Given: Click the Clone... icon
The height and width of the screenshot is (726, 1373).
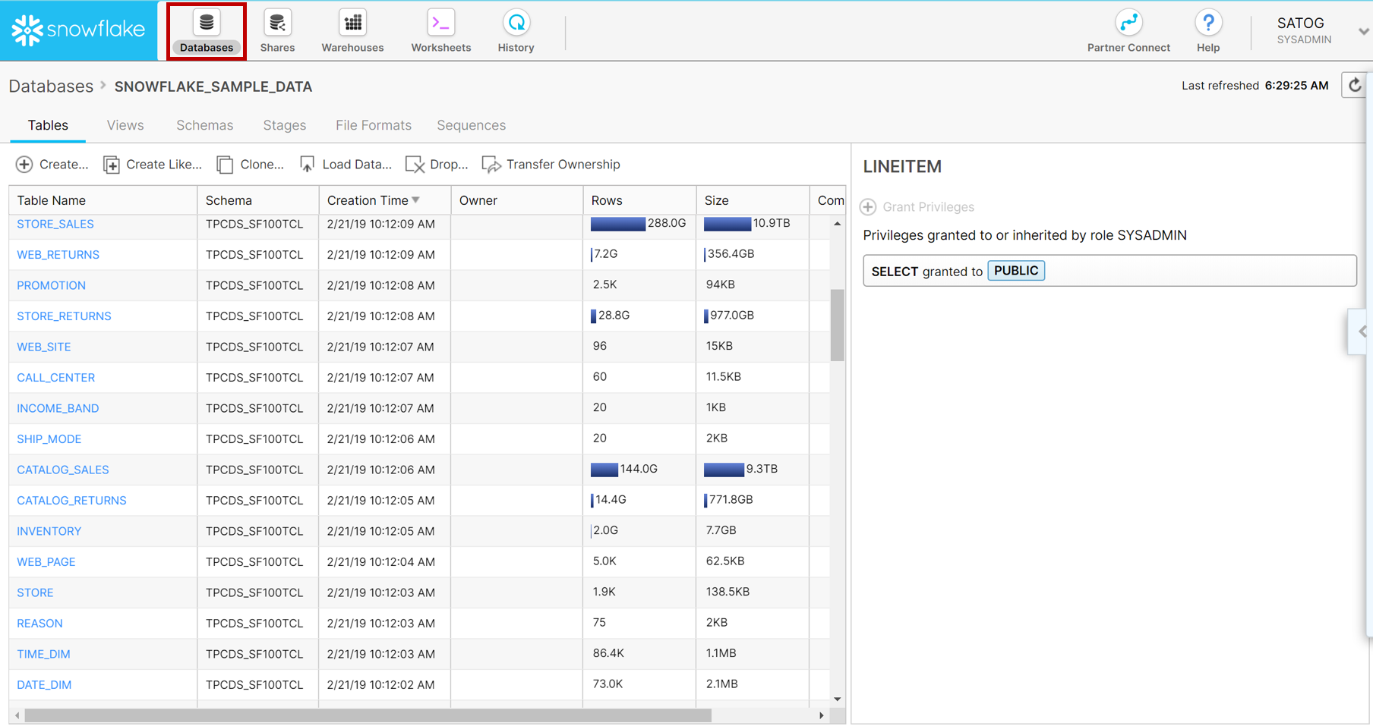Looking at the screenshot, I should click(x=225, y=165).
